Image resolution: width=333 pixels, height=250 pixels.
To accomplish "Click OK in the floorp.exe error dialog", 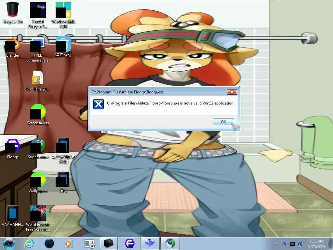I will point(223,122).
